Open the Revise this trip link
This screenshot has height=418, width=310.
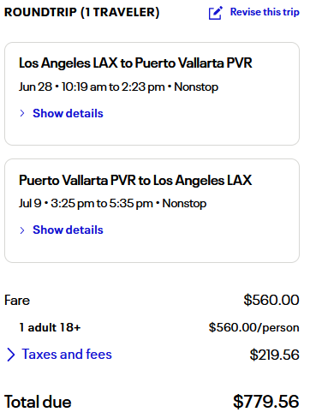point(265,12)
